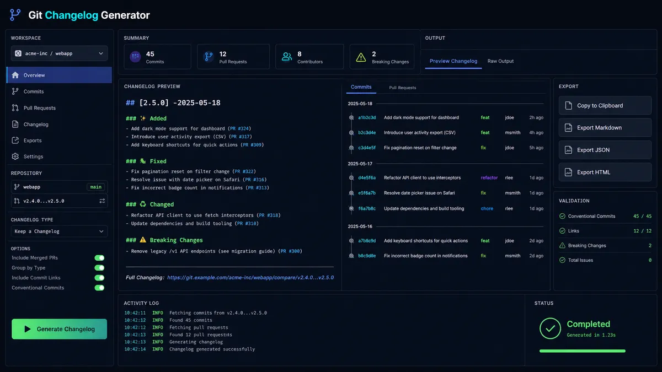The image size is (662, 372).
Task: Open the Full Changelog compare URL link
Action: pos(250,278)
